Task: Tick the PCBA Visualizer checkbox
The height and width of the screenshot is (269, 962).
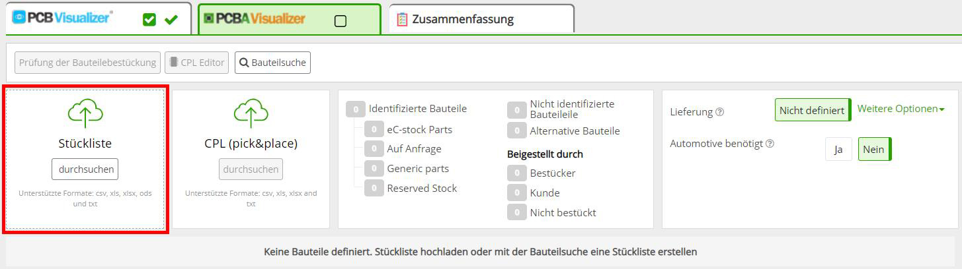Action: coord(341,20)
